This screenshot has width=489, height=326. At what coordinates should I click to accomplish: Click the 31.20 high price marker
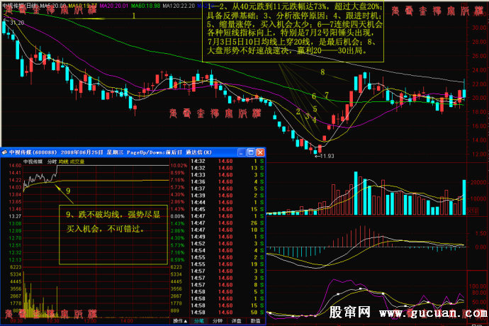pyautogui.click(x=16, y=23)
